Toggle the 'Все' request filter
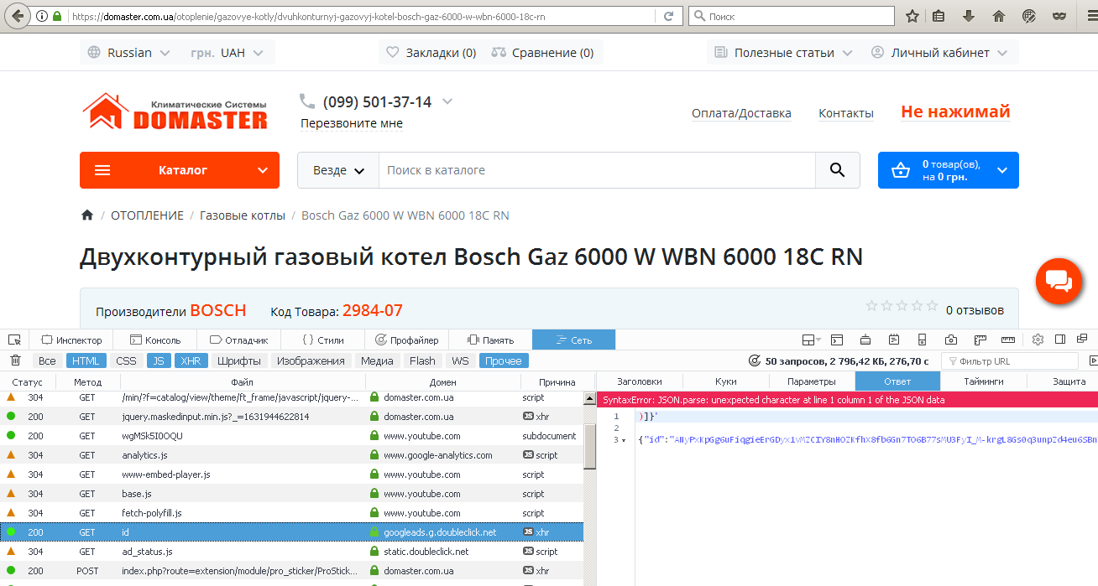 point(47,360)
